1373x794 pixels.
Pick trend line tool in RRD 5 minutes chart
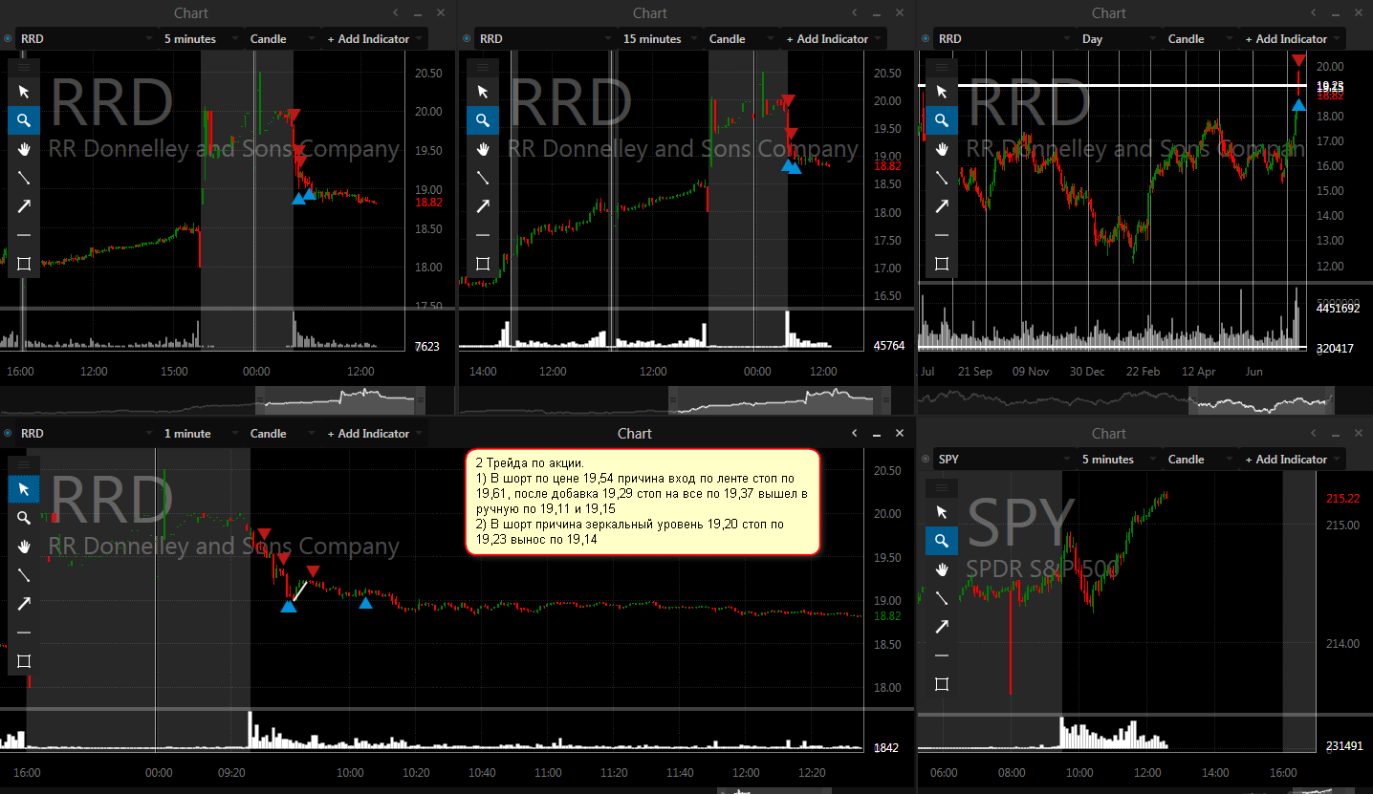(x=24, y=178)
